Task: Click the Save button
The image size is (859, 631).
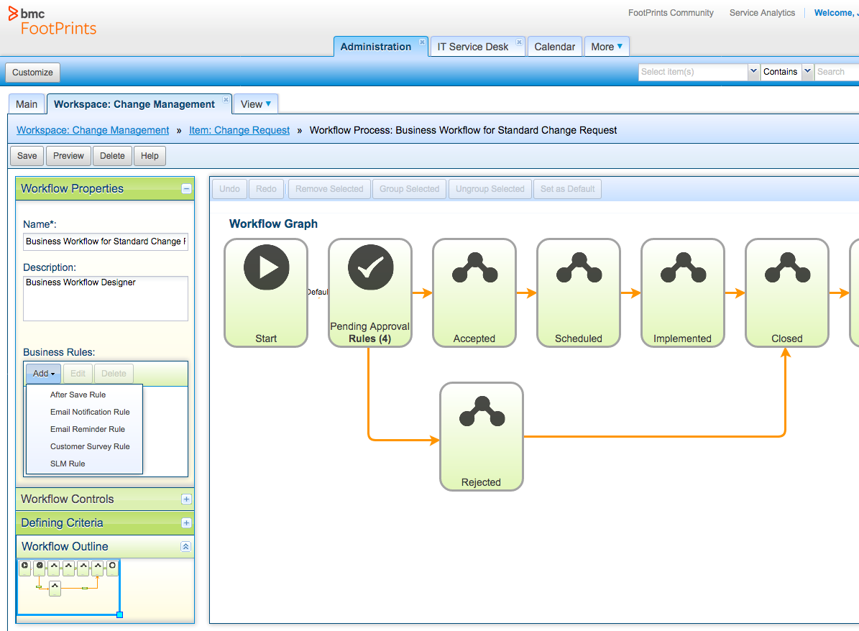Action: [27, 155]
